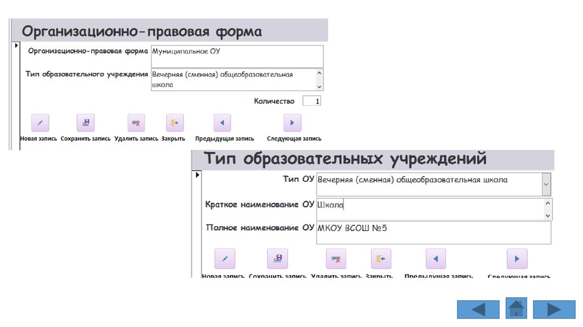Click New record icon in Организационно-правовая форма

(40, 122)
